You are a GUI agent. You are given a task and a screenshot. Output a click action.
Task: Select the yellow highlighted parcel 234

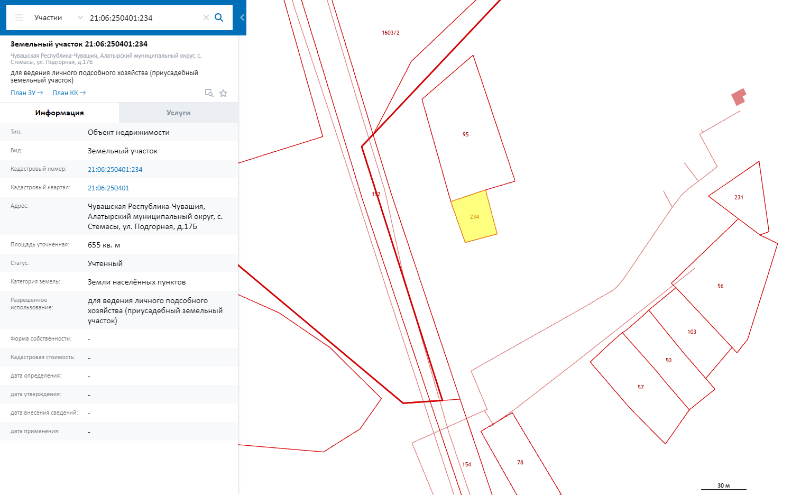pyautogui.click(x=474, y=217)
